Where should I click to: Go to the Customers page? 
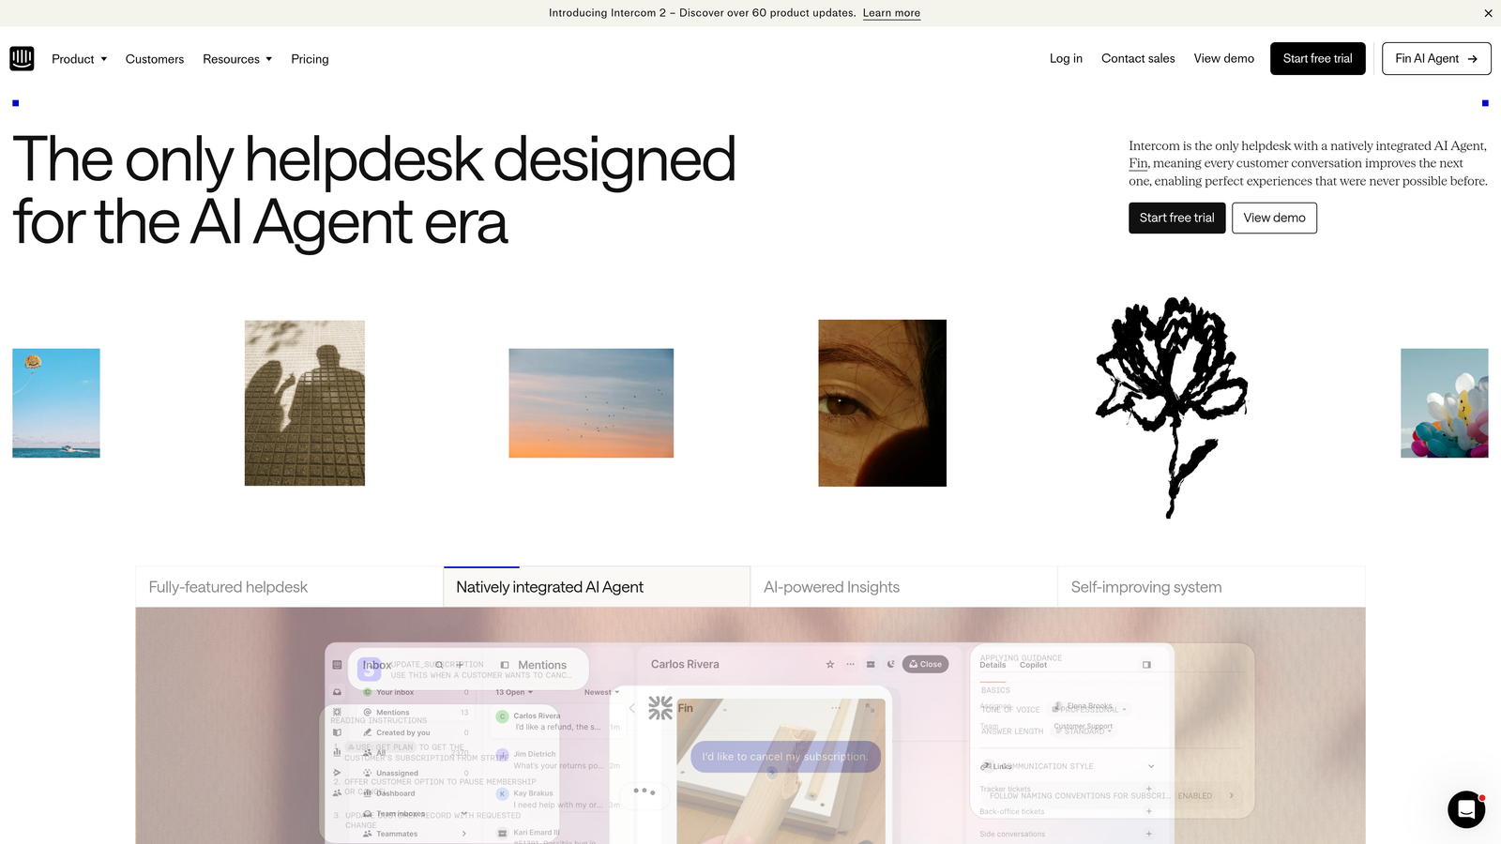point(155,59)
